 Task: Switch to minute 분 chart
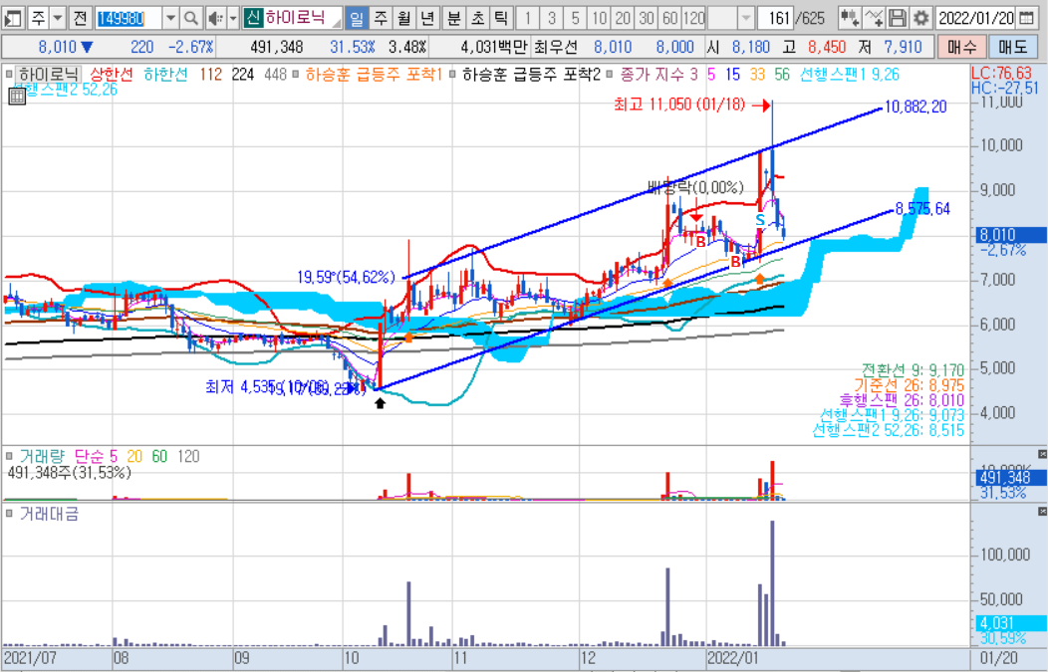pos(454,18)
